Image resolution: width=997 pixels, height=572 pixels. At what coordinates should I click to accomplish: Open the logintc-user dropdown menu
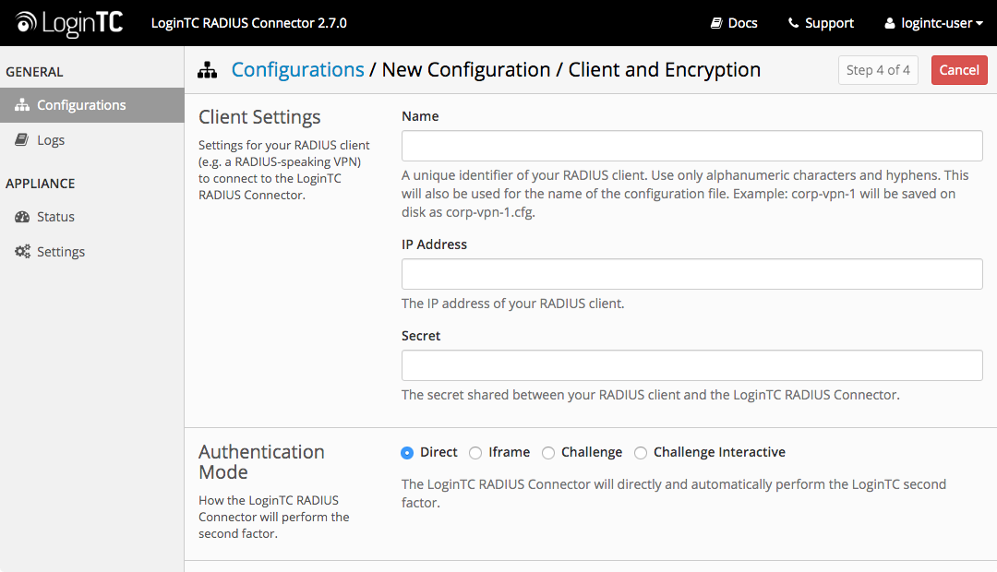click(x=934, y=23)
